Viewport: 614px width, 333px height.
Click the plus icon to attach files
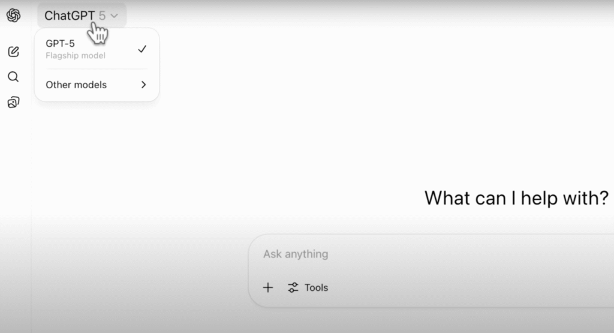click(268, 288)
